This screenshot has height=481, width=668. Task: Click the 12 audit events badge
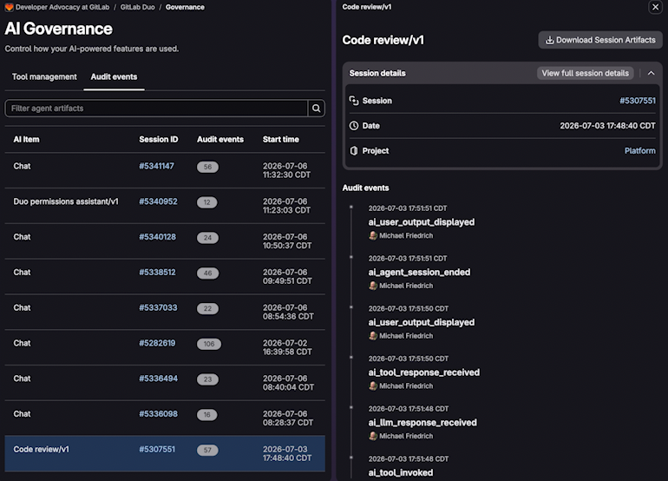click(x=207, y=202)
